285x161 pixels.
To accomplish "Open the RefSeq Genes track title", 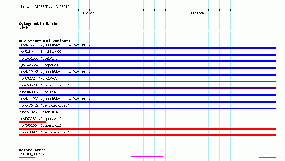I will pos(32,150).
